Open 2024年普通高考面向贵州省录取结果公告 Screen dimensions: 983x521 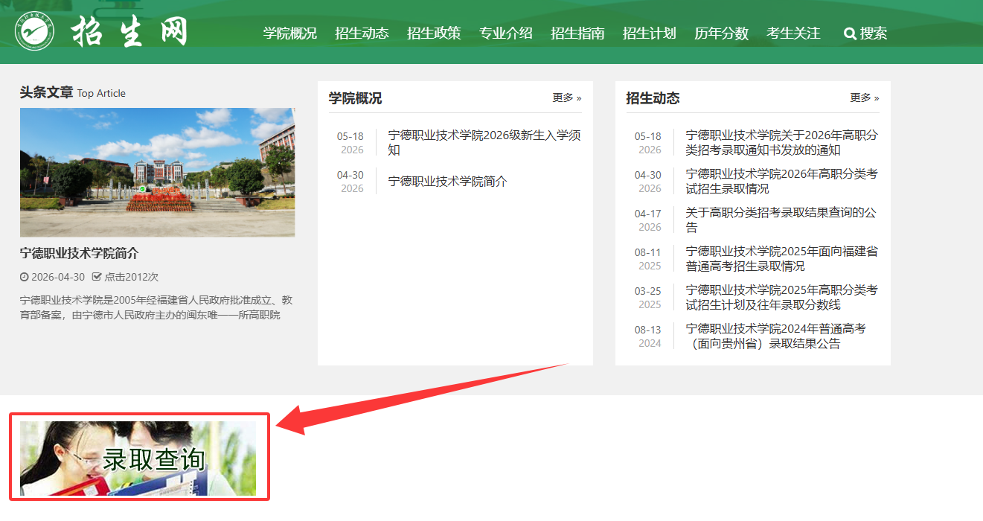click(x=776, y=336)
